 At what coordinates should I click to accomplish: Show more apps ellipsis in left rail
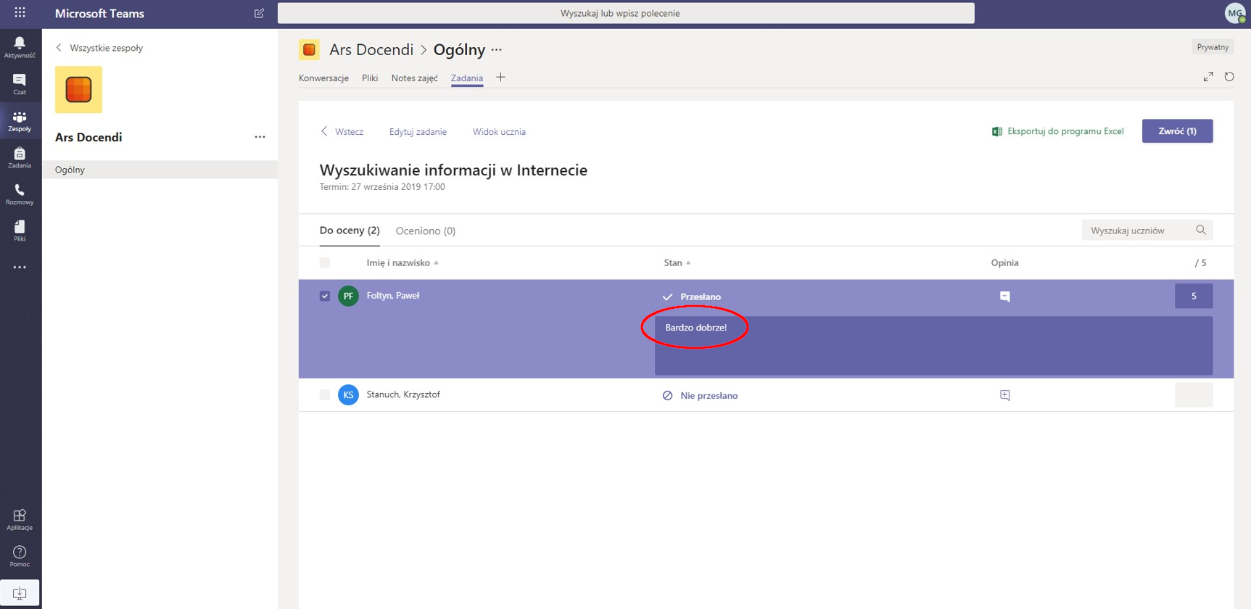20,268
